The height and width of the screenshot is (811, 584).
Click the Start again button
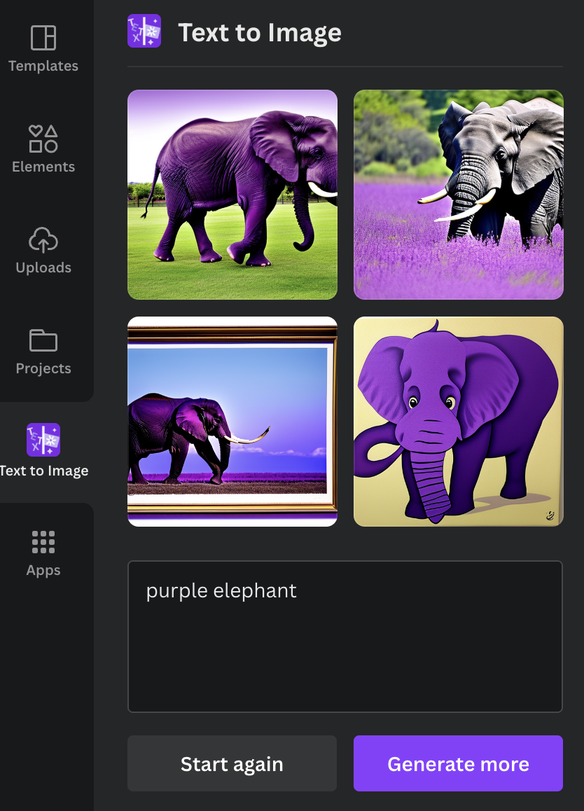click(x=232, y=763)
